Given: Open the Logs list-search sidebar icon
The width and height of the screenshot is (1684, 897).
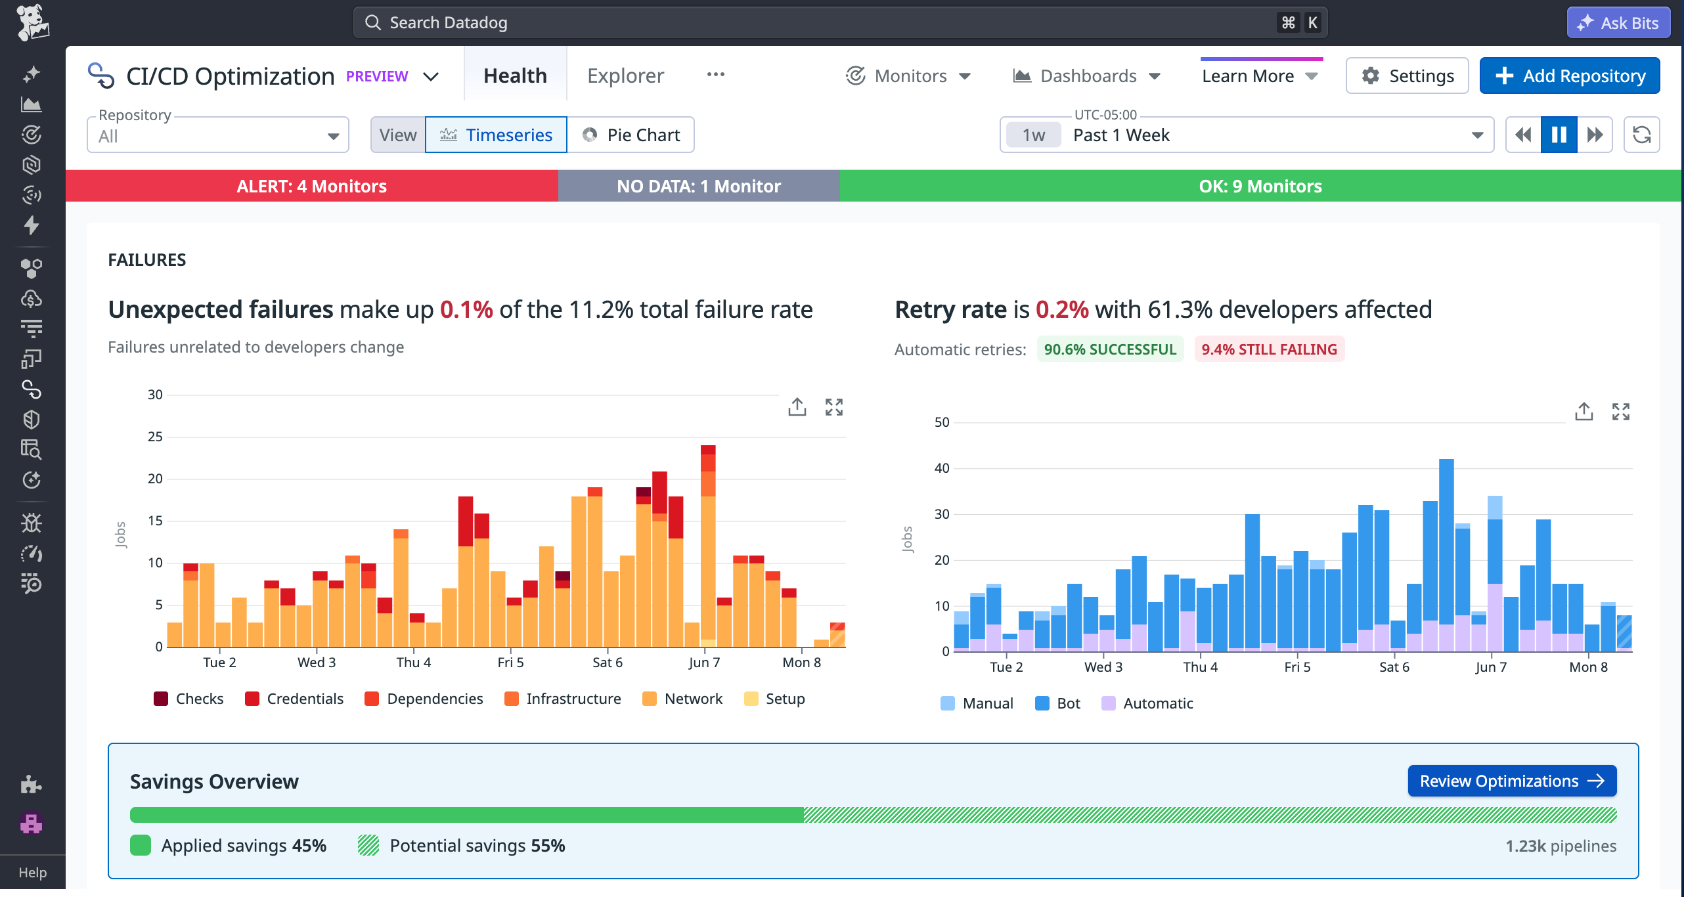Looking at the screenshot, I should coord(32,583).
